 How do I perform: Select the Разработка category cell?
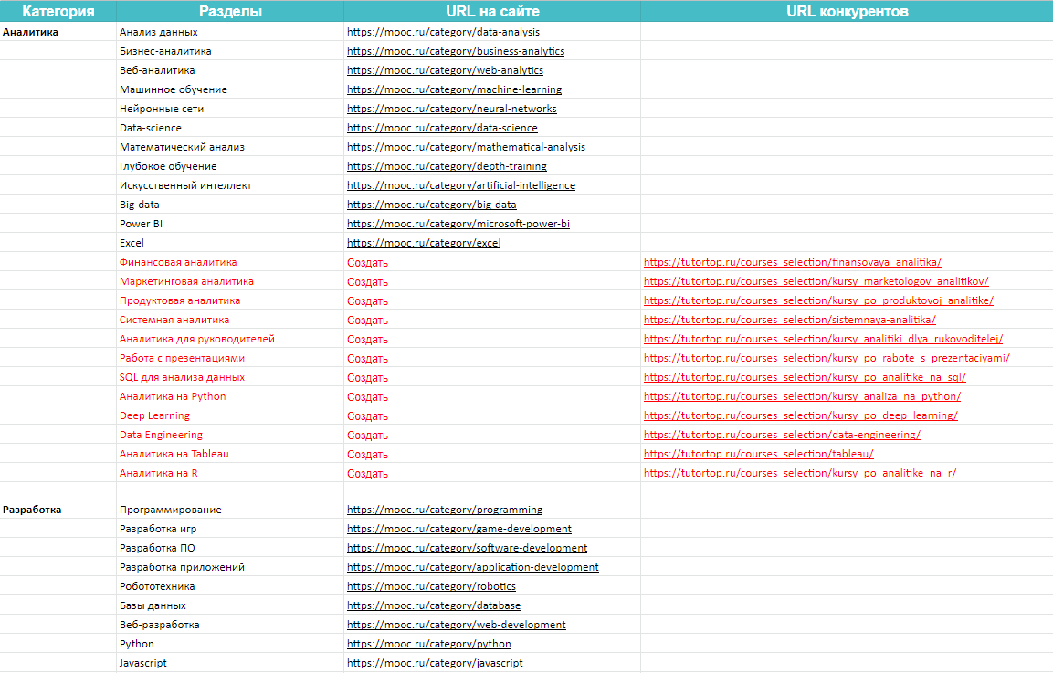point(33,510)
